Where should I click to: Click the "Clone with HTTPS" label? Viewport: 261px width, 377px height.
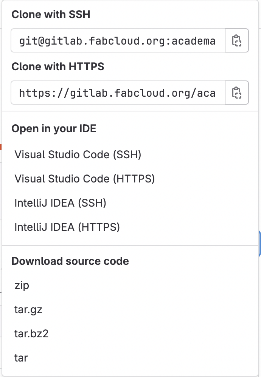point(58,66)
